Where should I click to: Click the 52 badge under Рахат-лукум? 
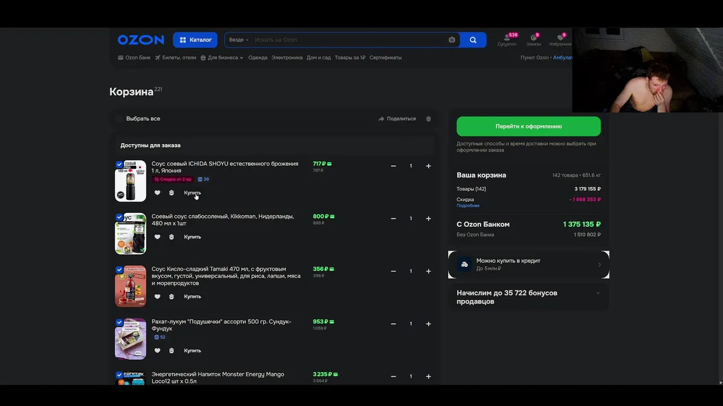[x=159, y=337]
